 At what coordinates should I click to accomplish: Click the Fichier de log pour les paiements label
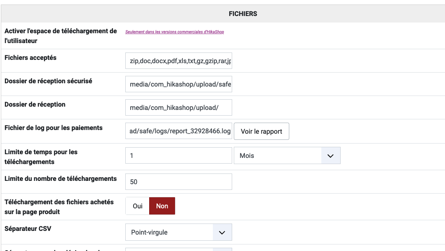[53, 128]
